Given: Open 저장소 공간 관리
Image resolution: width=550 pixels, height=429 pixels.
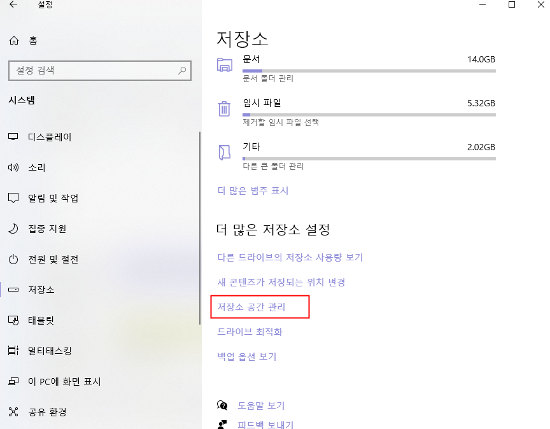Looking at the screenshot, I should click(257, 306).
